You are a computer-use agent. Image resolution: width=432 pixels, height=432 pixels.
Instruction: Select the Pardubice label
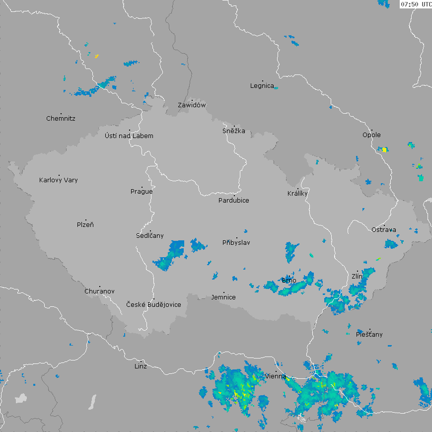(x=234, y=201)
